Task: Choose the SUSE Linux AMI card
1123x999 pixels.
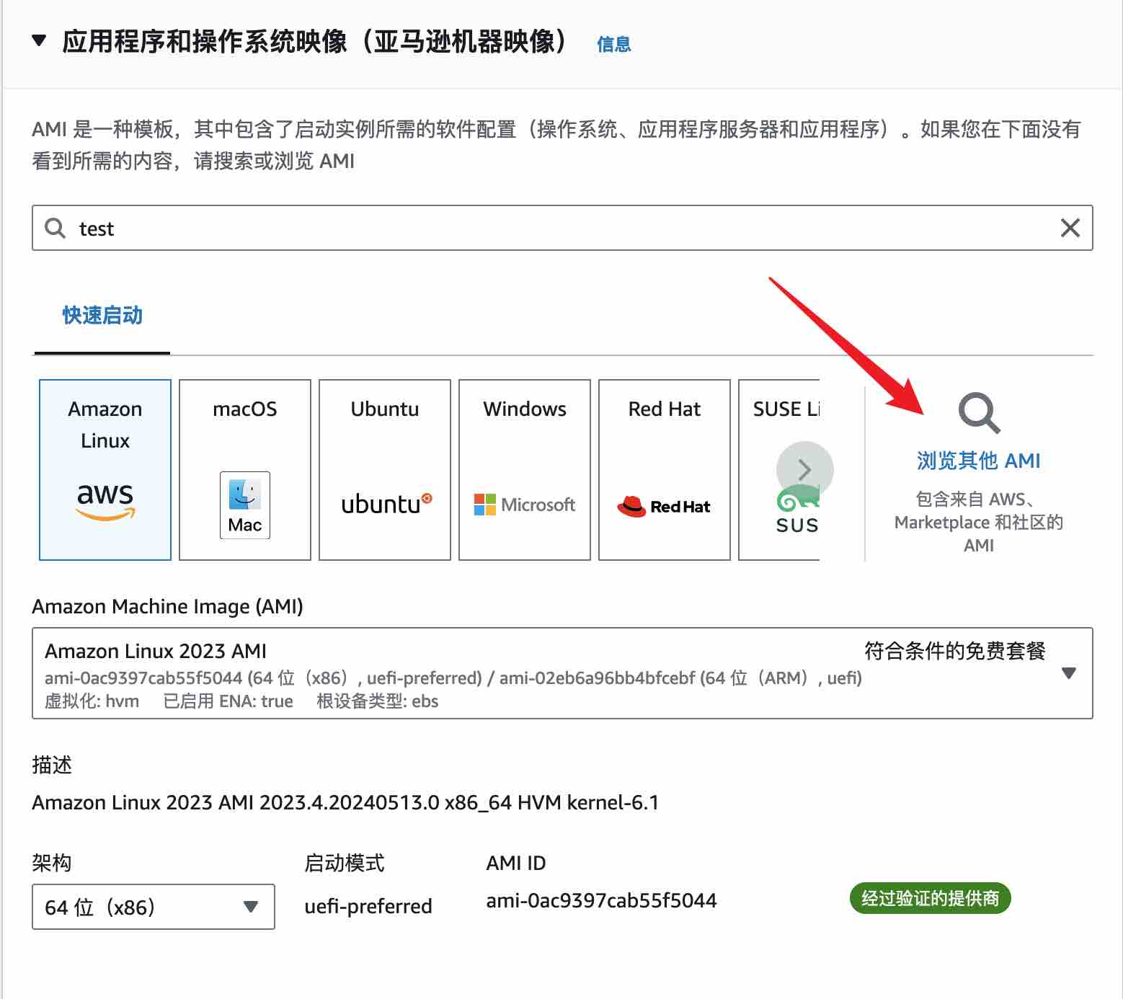Action: click(x=779, y=470)
